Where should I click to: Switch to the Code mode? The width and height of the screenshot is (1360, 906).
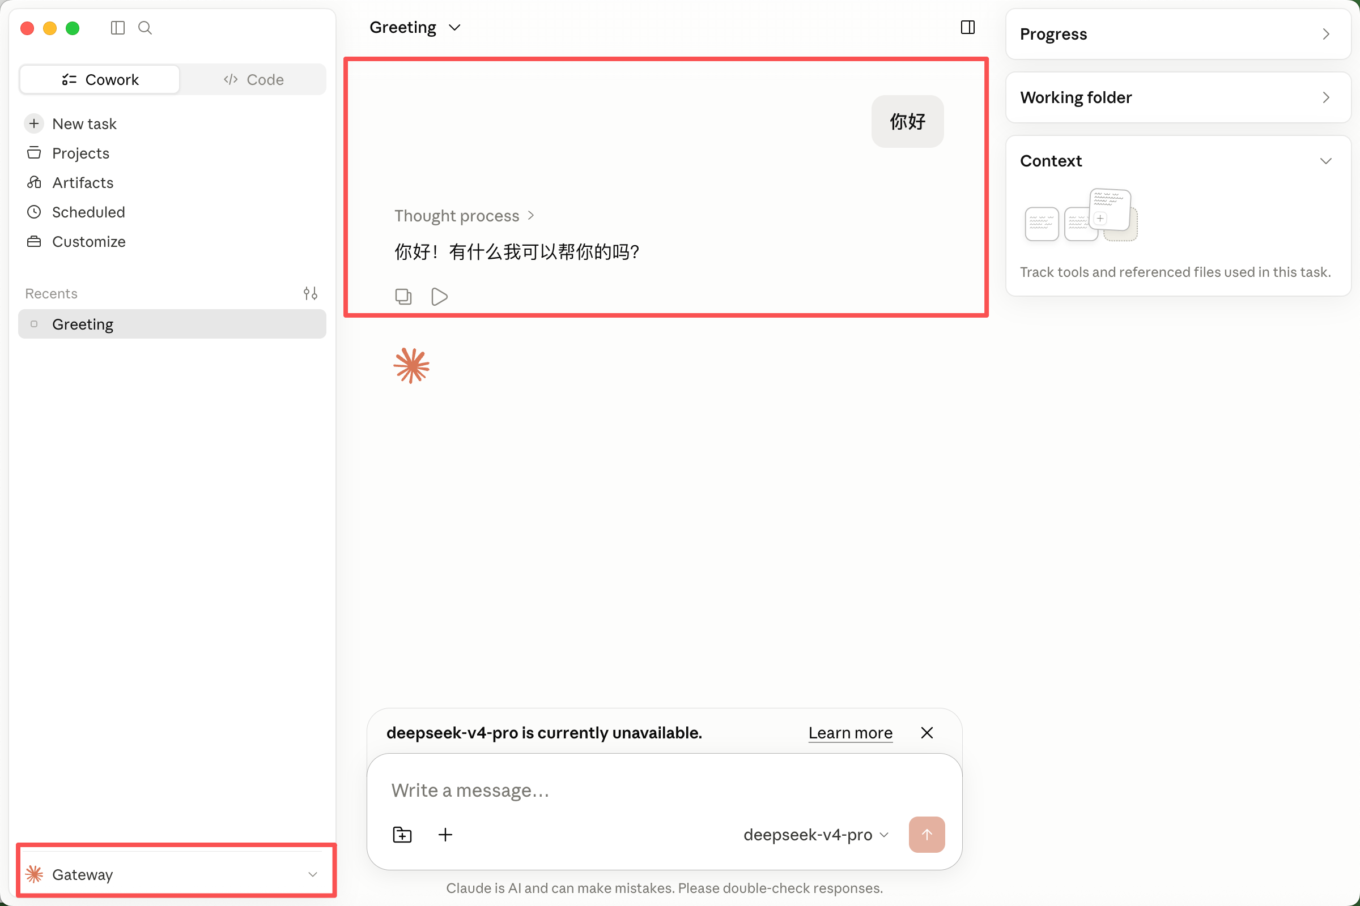pos(253,80)
